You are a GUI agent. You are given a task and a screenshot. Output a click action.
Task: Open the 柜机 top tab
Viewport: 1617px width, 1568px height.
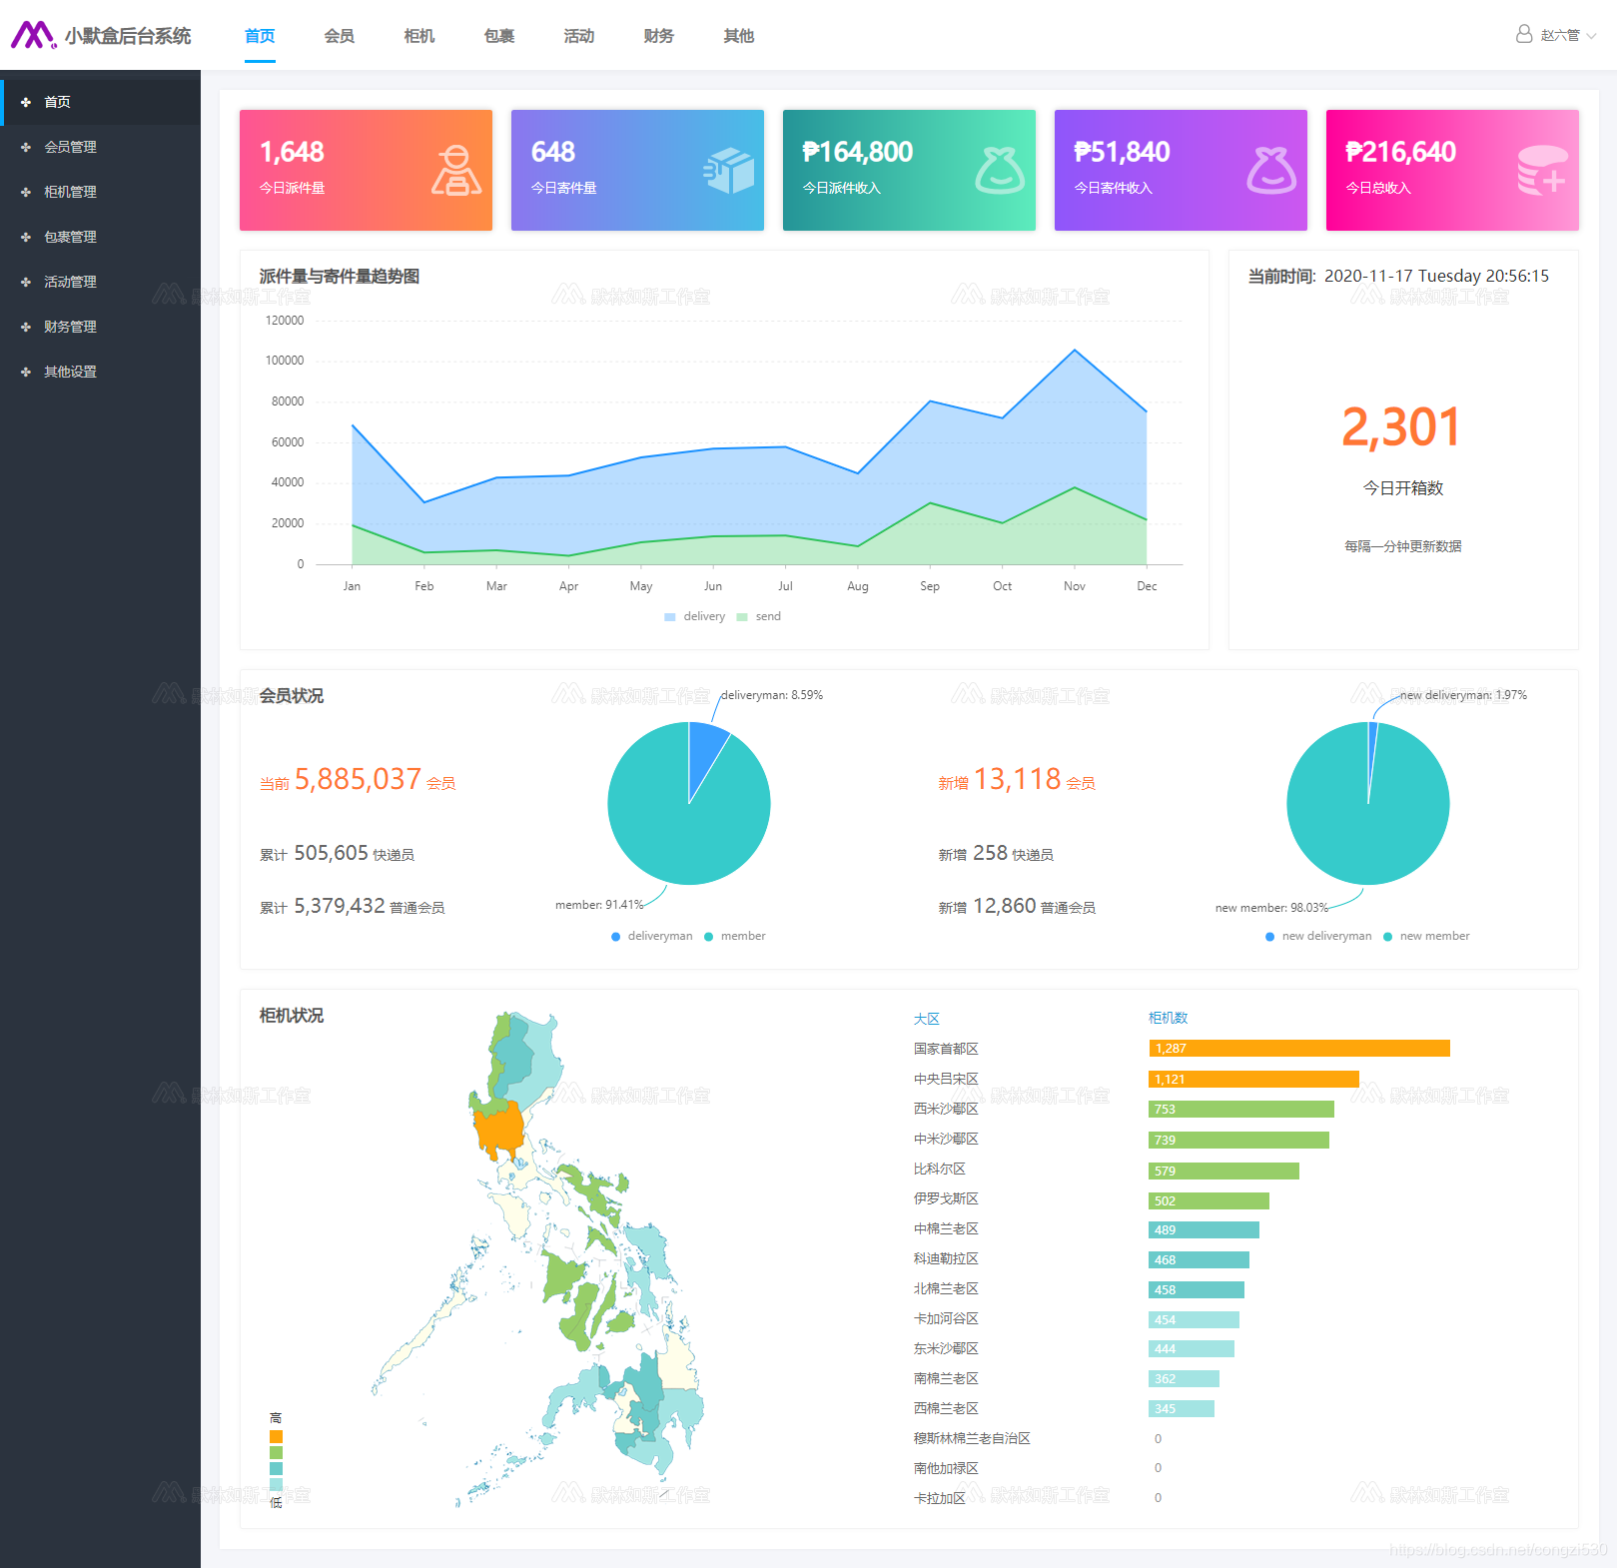[419, 36]
